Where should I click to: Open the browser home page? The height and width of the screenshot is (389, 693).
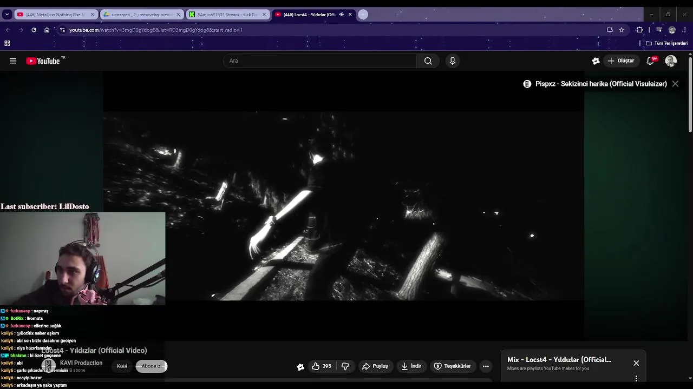click(47, 30)
